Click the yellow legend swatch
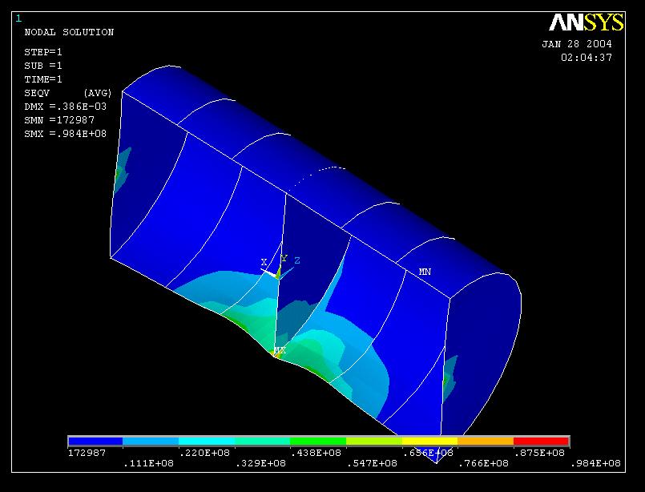Screen dimensions: 645x492 pyautogui.click(x=429, y=441)
